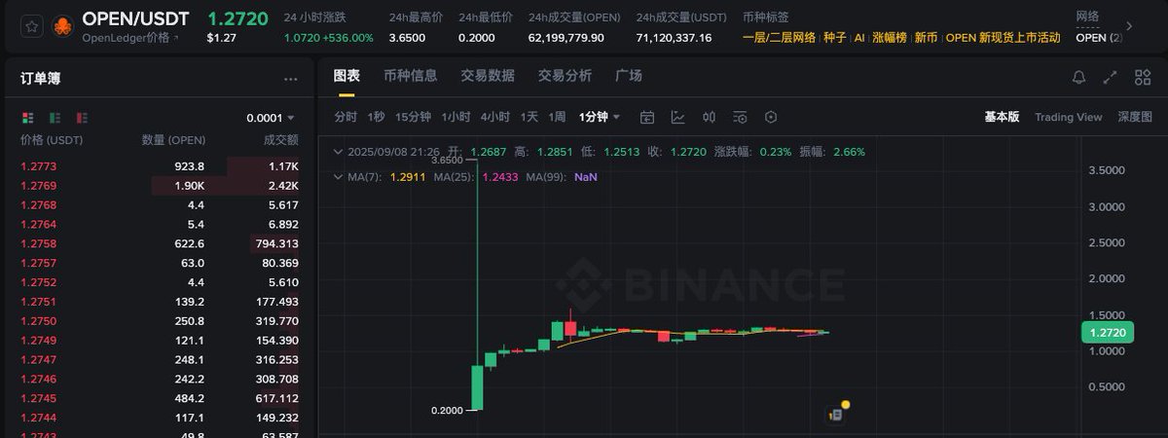Click the price alert bell icon
The image size is (1168, 438).
point(1078,77)
